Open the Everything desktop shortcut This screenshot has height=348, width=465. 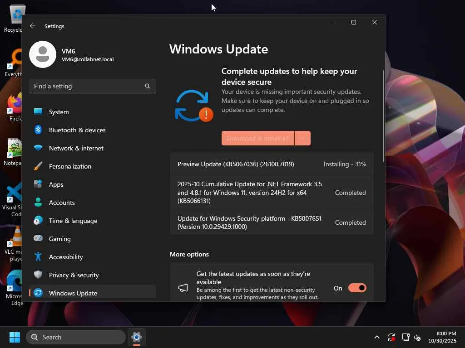click(14, 63)
